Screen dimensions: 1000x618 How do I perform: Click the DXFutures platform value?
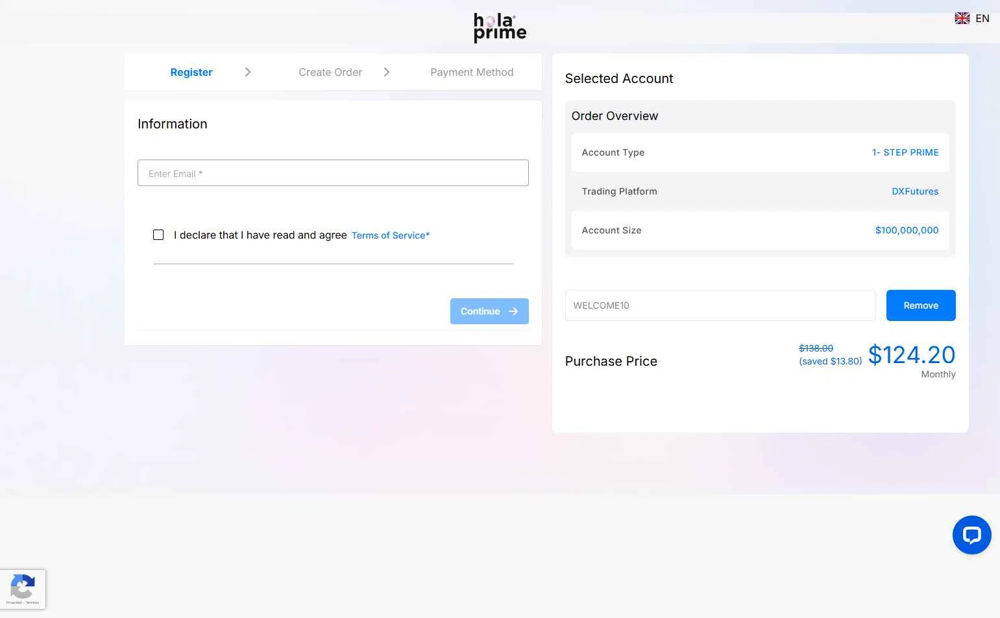coord(915,191)
